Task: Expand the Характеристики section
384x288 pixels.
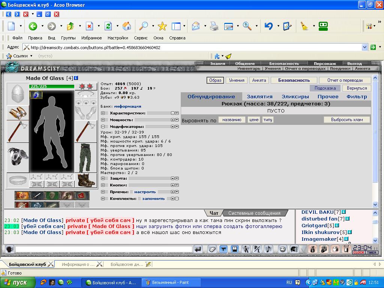Action: click(x=103, y=113)
